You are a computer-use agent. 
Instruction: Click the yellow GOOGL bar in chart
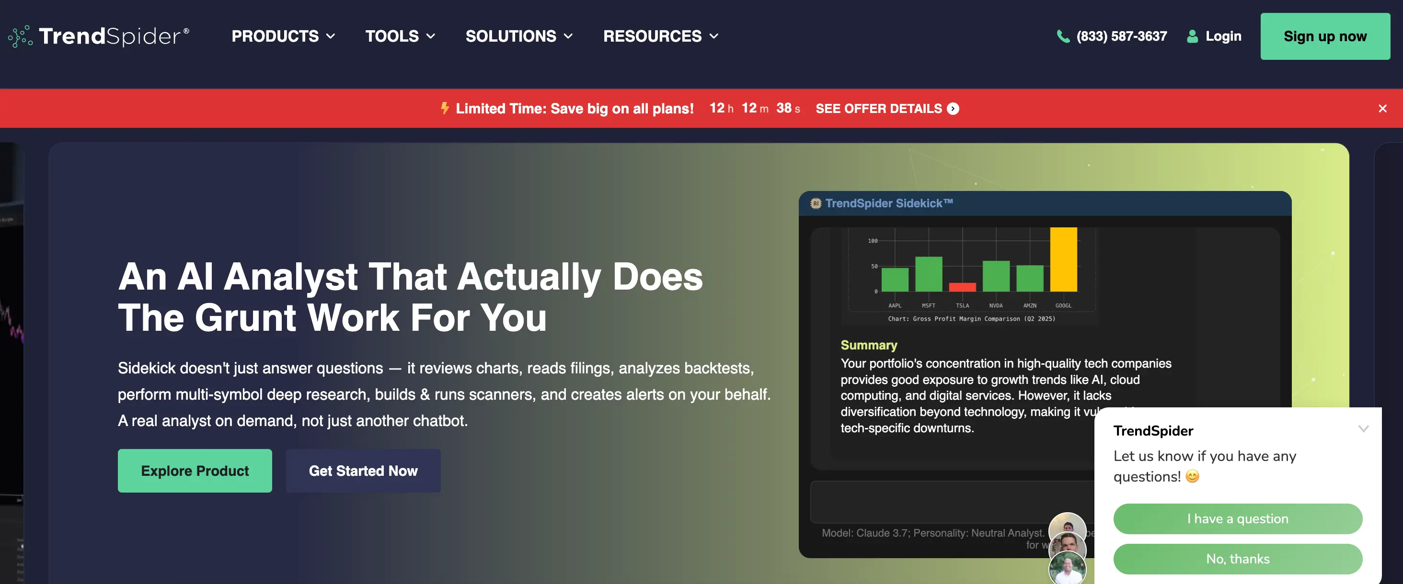click(x=1063, y=259)
